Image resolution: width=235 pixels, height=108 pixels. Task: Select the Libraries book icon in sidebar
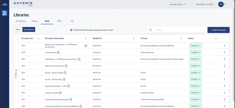point(4,13)
